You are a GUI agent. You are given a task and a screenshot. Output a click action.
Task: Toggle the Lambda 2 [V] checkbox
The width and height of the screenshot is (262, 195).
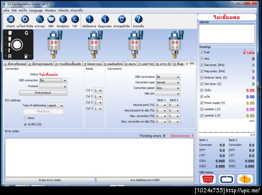point(202,116)
